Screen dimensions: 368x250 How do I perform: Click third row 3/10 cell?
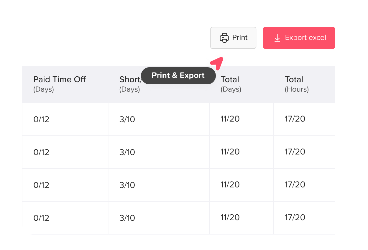tap(127, 185)
